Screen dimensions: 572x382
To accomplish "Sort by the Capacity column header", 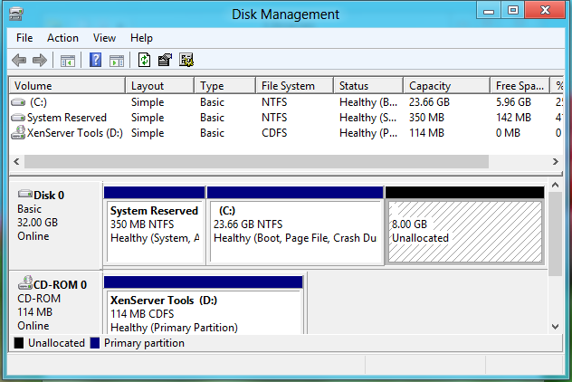I will [445, 86].
